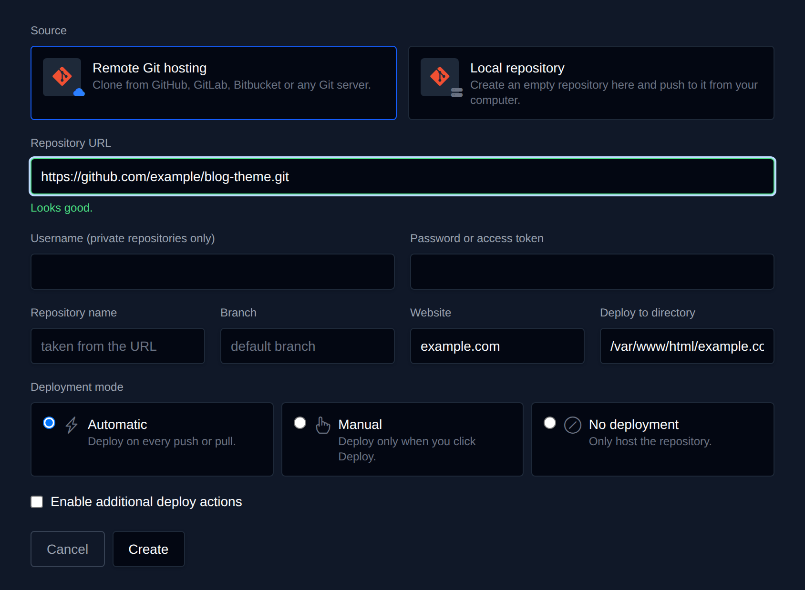805x590 pixels.
Task: Select the No deployment radio button
Action: pyautogui.click(x=550, y=423)
